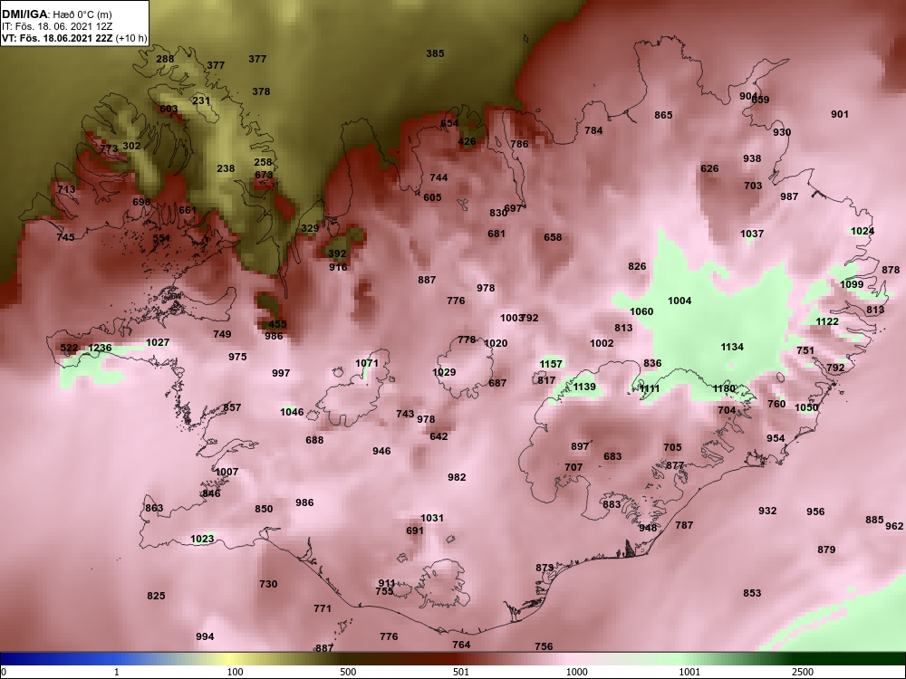The height and width of the screenshot is (679, 906).
Task: Select the VT valid time 22Z line
Action: [74, 39]
